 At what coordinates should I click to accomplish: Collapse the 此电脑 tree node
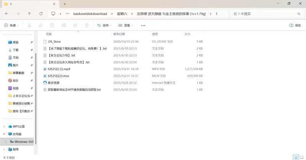click(4, 134)
